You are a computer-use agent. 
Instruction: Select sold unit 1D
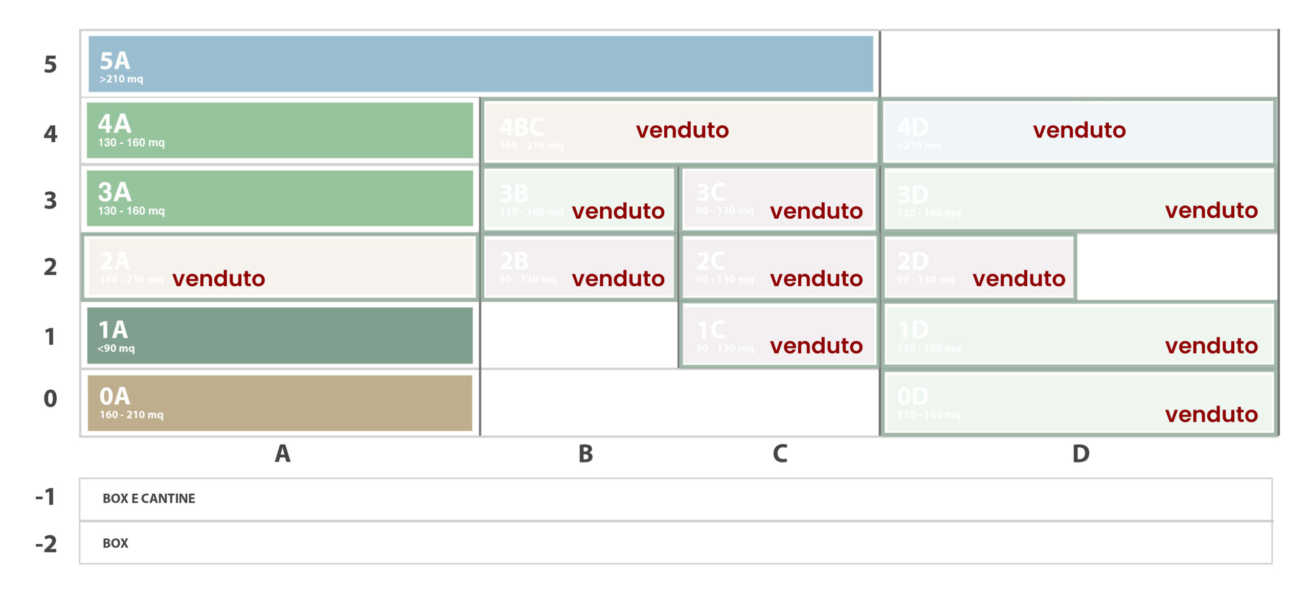tap(1079, 335)
